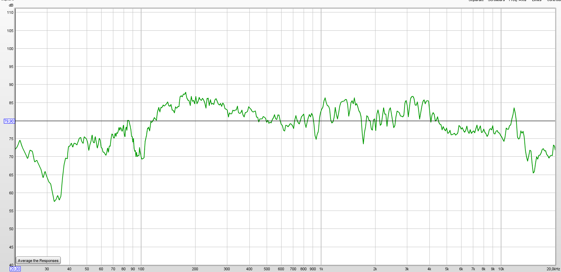Click the 10k label on the frequency axis
This screenshot has height=272, width=561.
click(501, 269)
